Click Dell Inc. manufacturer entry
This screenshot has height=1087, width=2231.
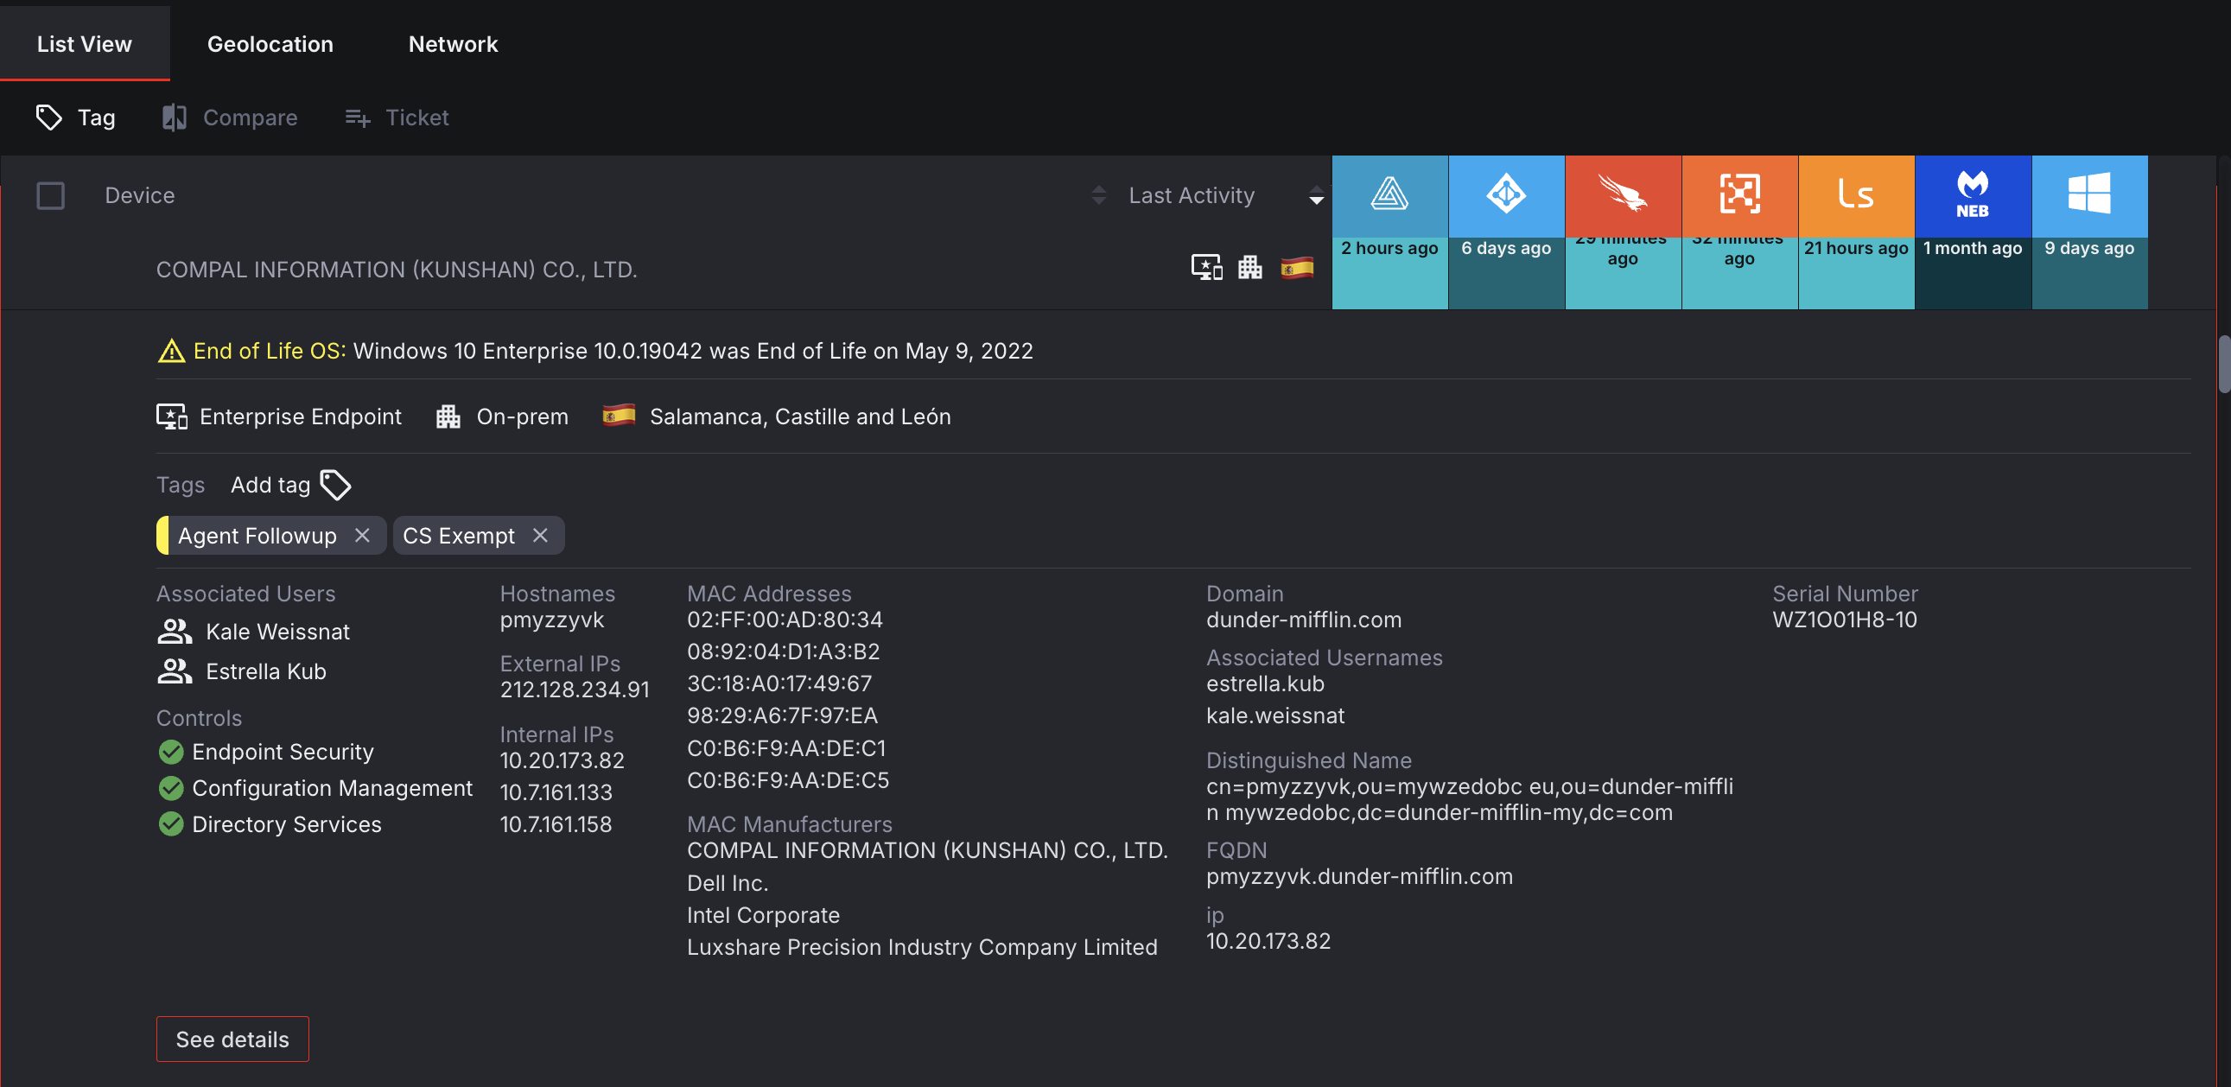tap(728, 883)
